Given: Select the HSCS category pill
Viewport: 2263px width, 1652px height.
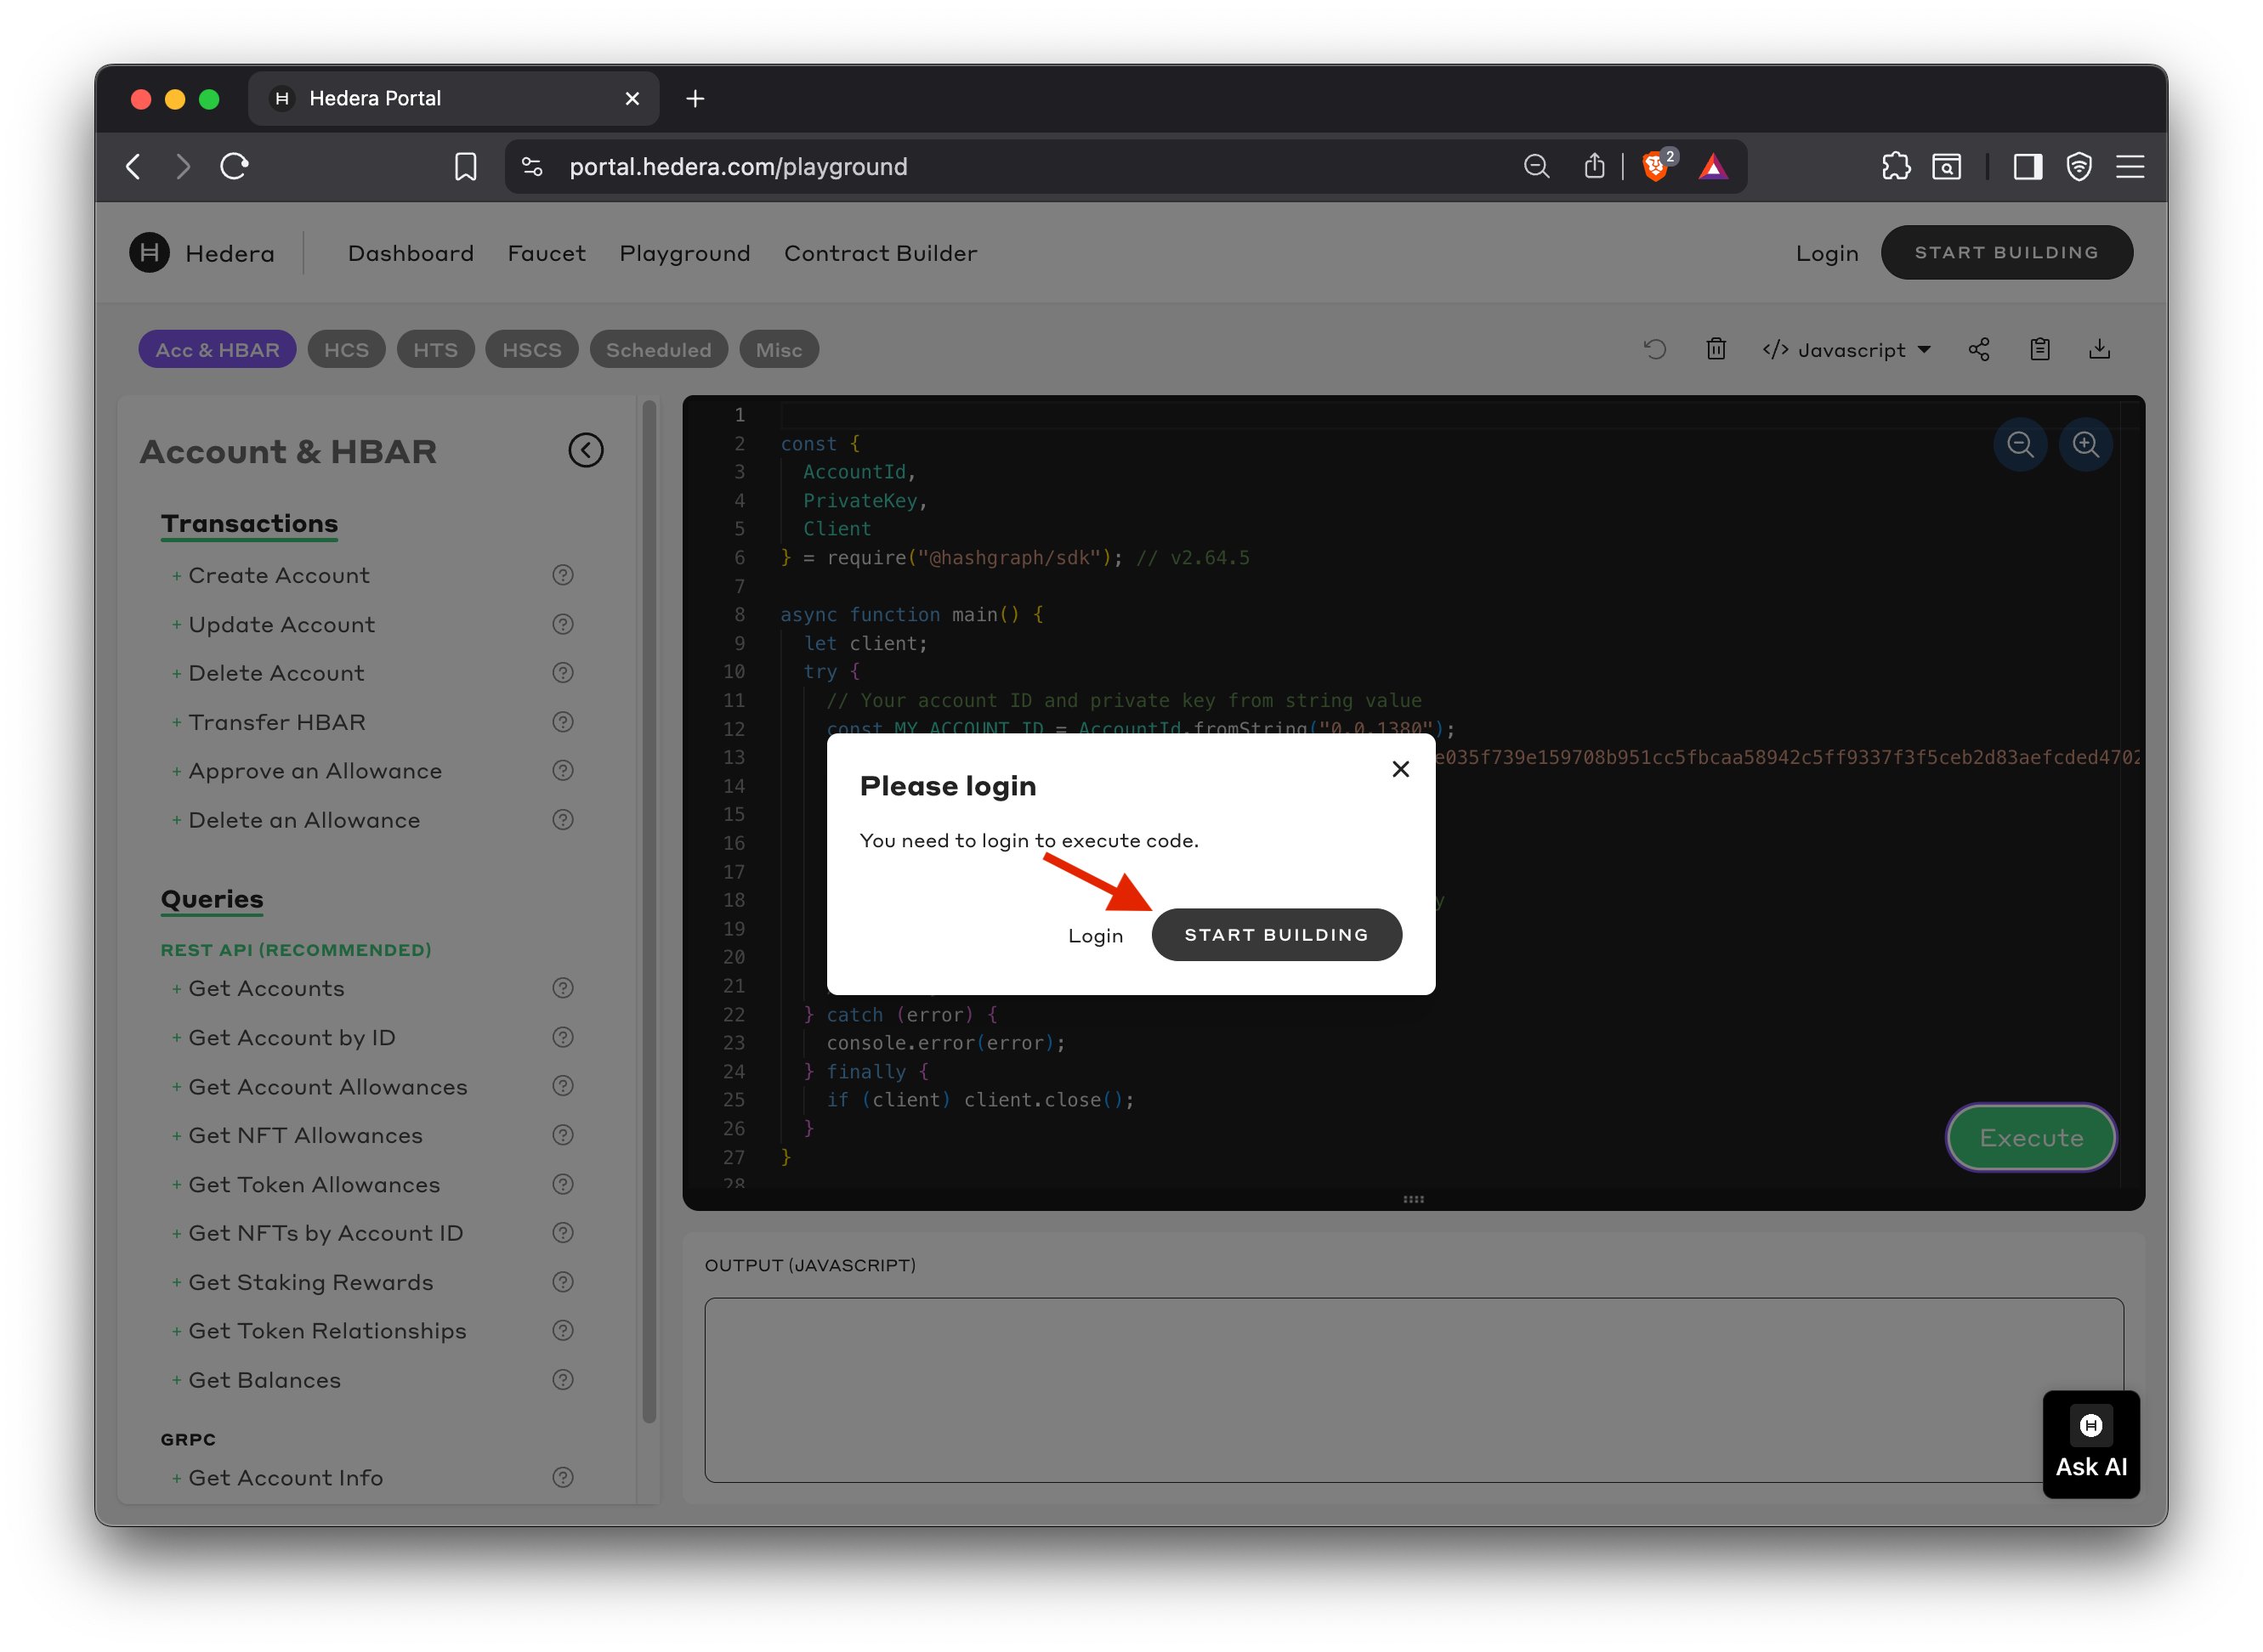Looking at the screenshot, I should [531, 350].
